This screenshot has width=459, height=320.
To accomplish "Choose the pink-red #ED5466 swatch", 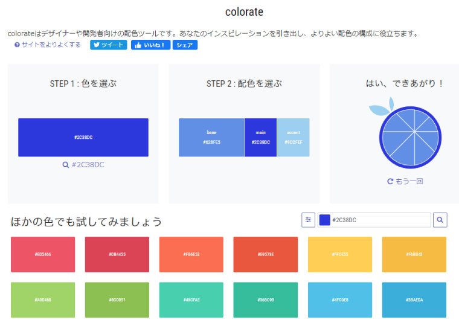I will (43, 254).
